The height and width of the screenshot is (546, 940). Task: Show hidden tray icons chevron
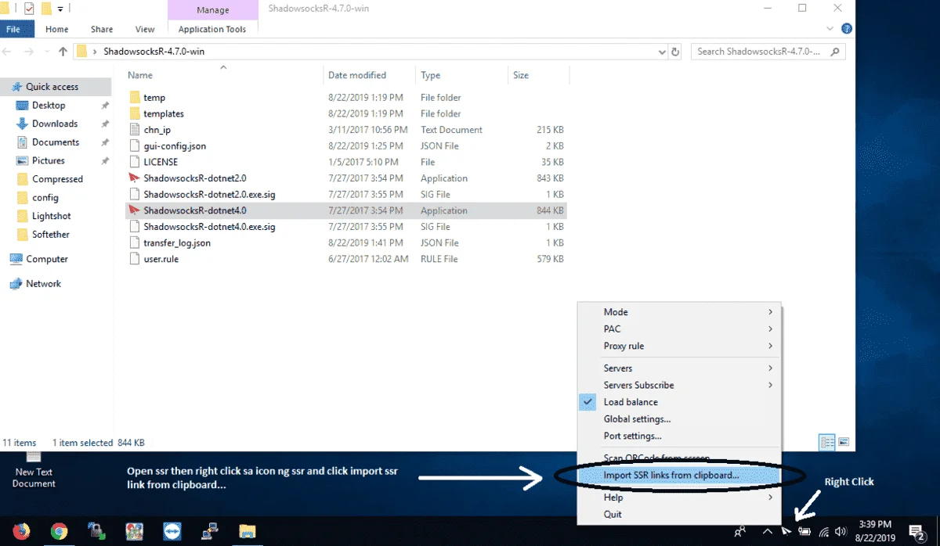[x=768, y=532]
